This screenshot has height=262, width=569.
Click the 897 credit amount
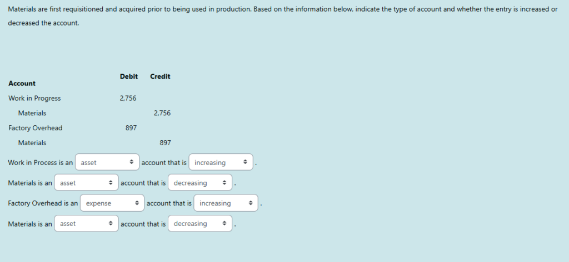[x=165, y=143]
